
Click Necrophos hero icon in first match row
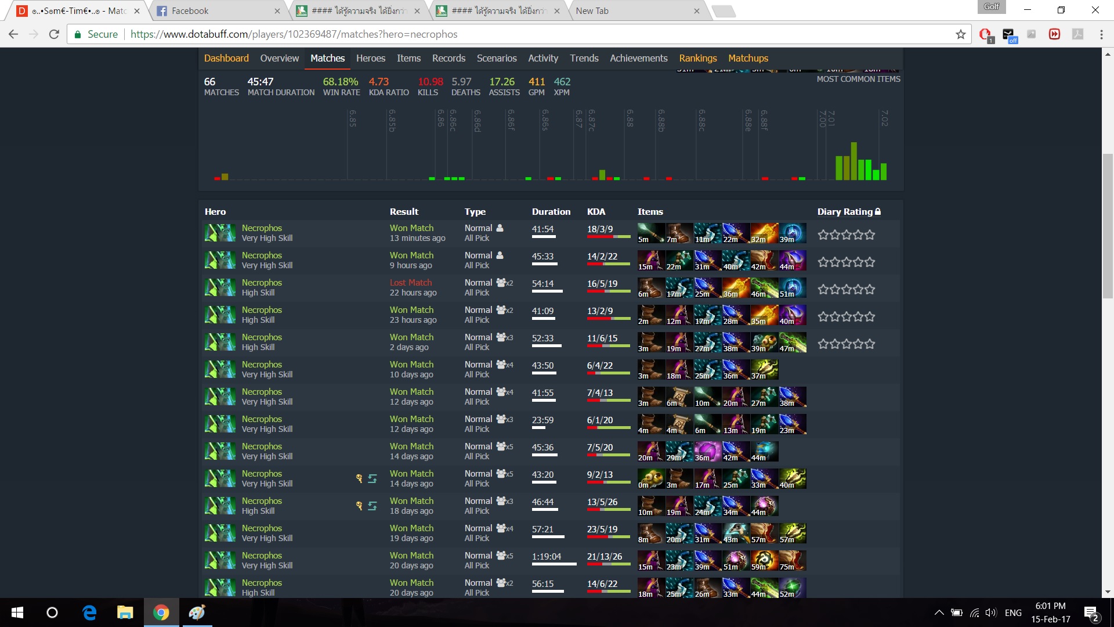(x=220, y=233)
